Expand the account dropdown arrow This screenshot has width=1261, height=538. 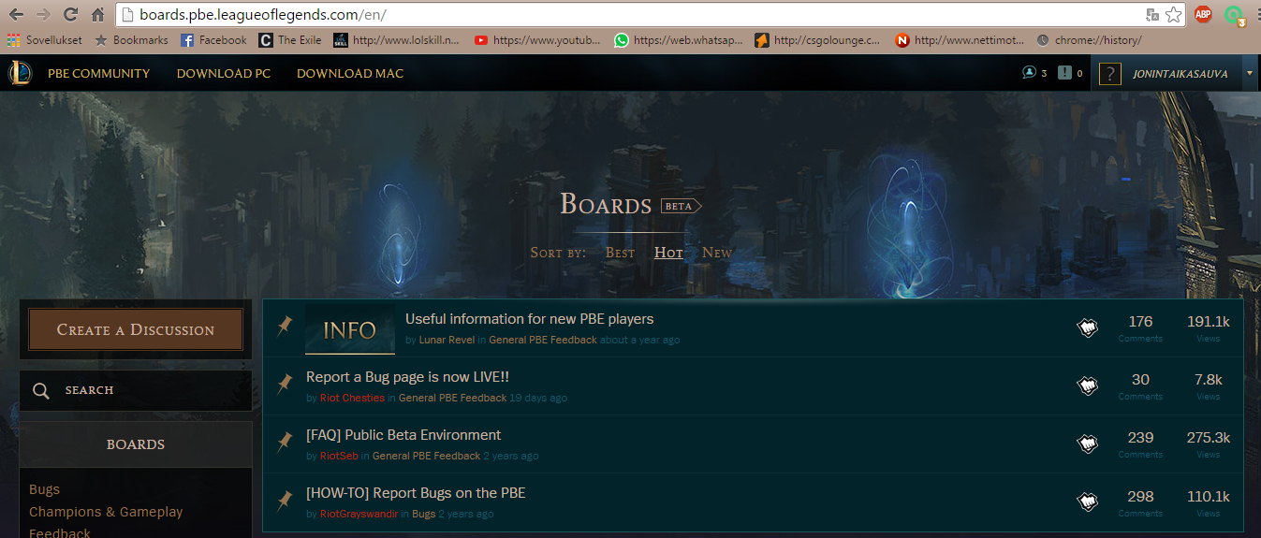point(1250,73)
